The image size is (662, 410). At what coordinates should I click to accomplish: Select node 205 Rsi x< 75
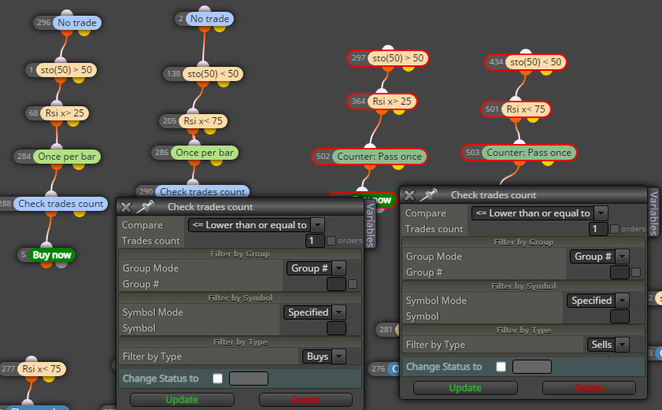click(x=194, y=120)
